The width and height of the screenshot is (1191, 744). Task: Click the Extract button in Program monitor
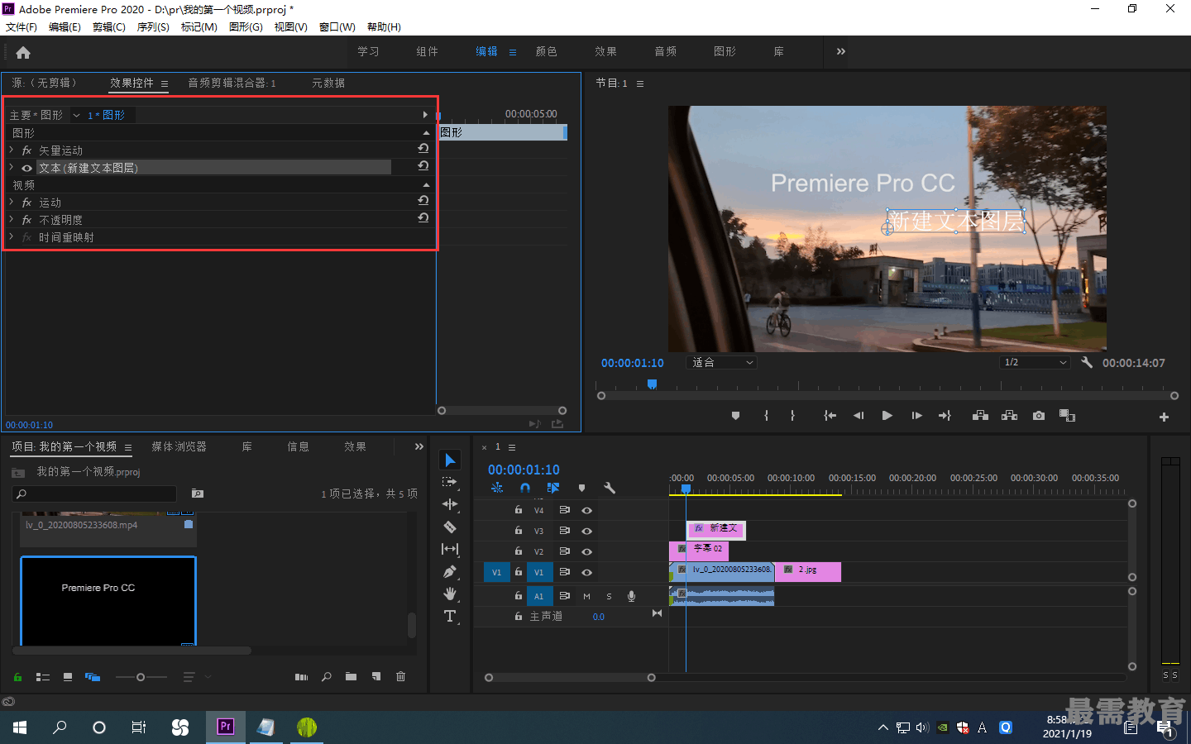(x=1009, y=416)
